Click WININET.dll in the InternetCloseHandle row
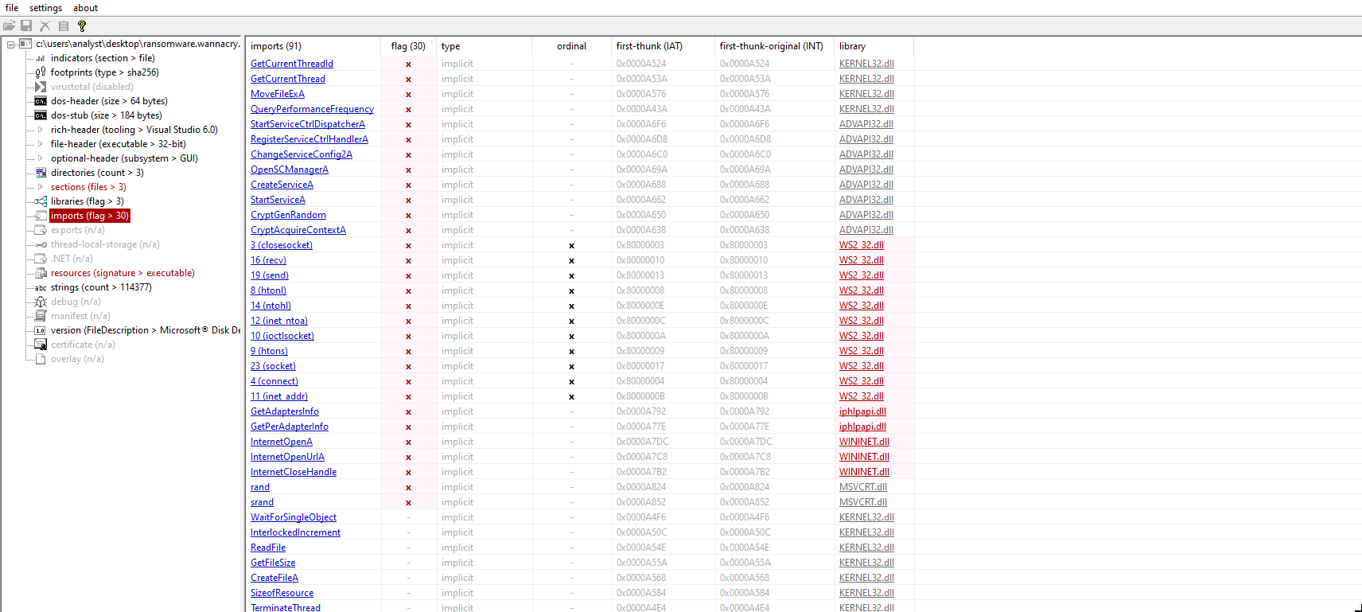 864,472
